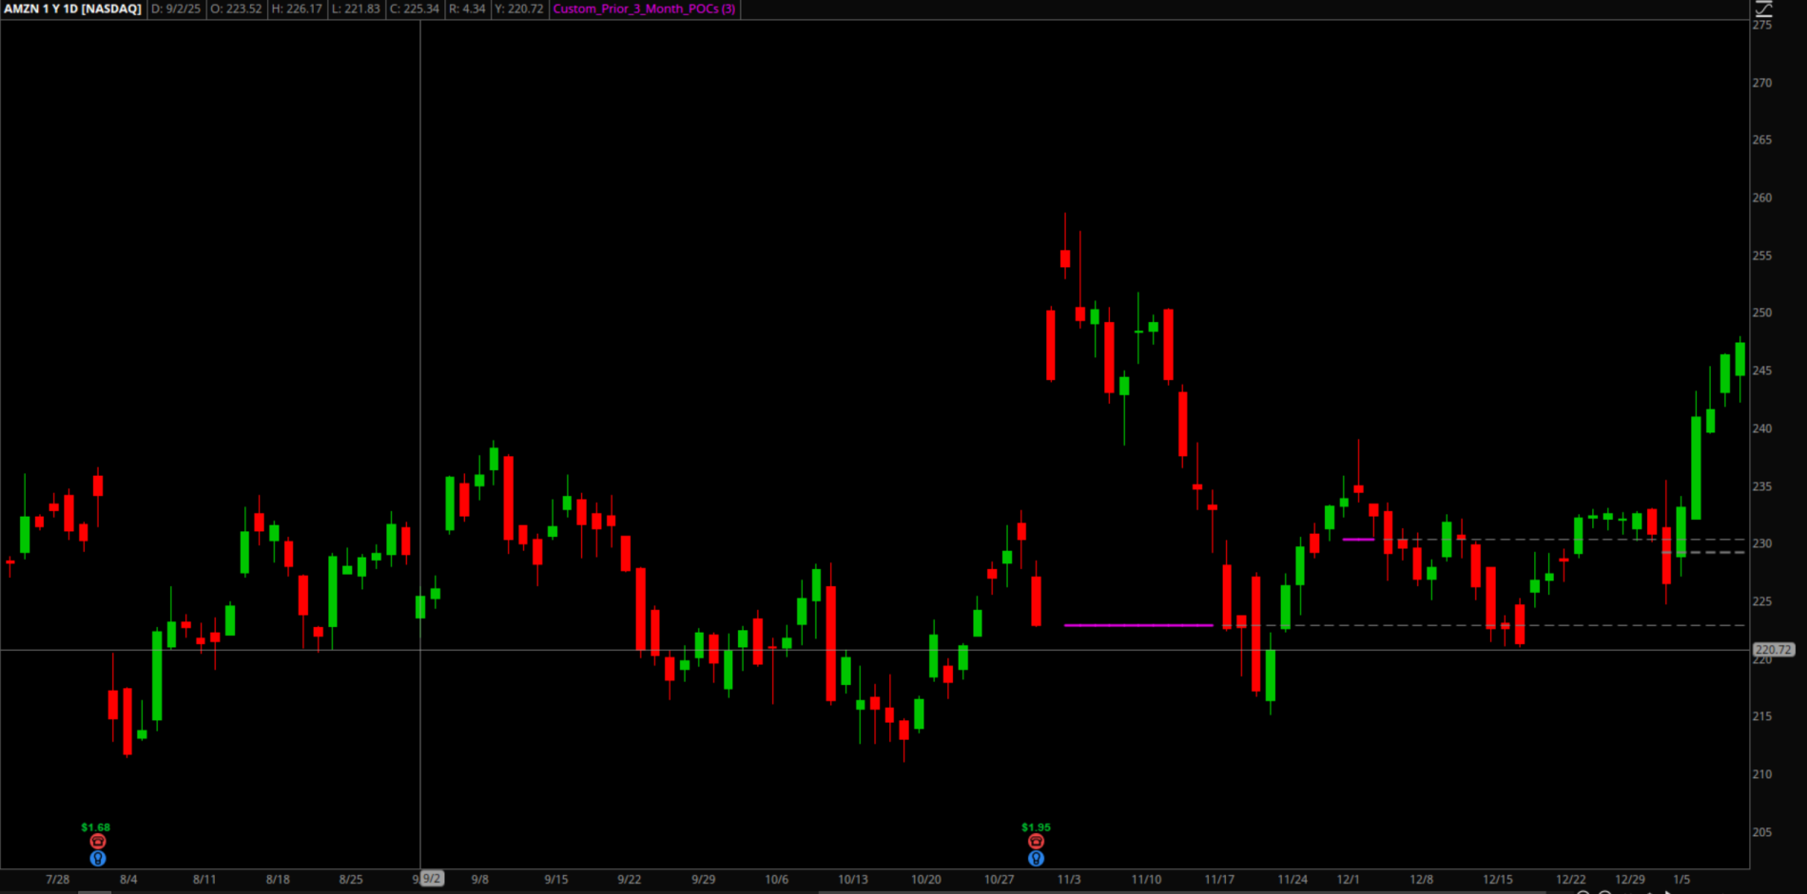Click the $1.95 earnings label
Image resolution: width=1807 pixels, height=894 pixels.
[x=1036, y=827]
